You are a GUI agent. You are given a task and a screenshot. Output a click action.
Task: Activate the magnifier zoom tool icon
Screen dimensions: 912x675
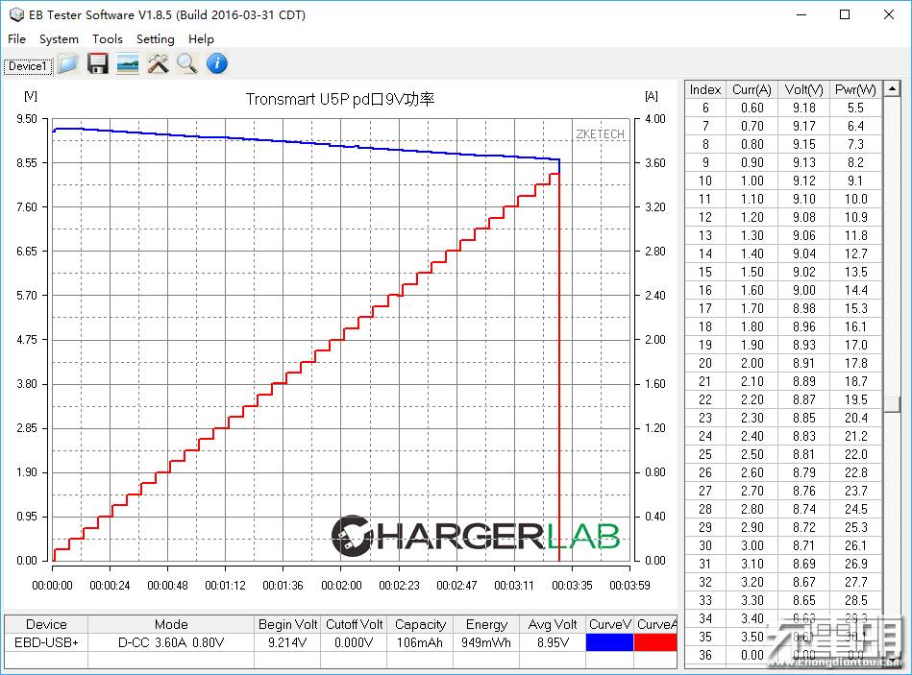point(187,63)
